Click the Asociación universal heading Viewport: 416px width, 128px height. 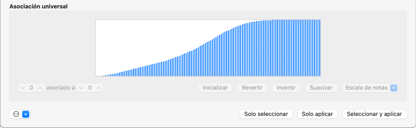39,7
